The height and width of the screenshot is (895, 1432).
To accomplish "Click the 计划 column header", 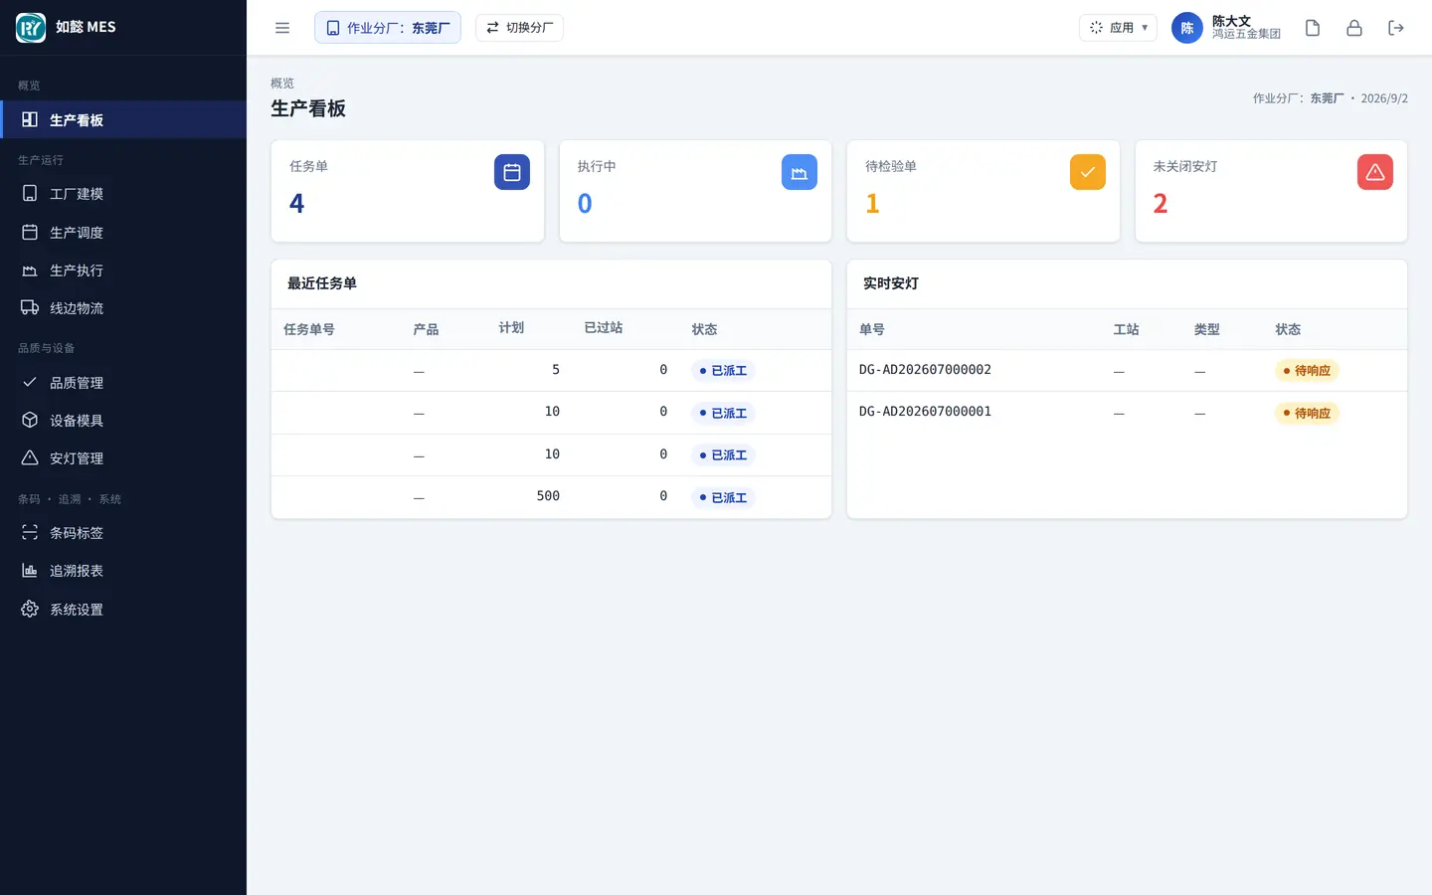I will [x=511, y=327].
